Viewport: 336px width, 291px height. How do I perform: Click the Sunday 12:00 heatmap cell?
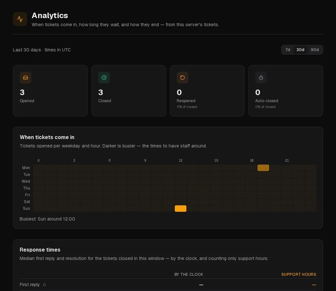[x=180, y=209]
